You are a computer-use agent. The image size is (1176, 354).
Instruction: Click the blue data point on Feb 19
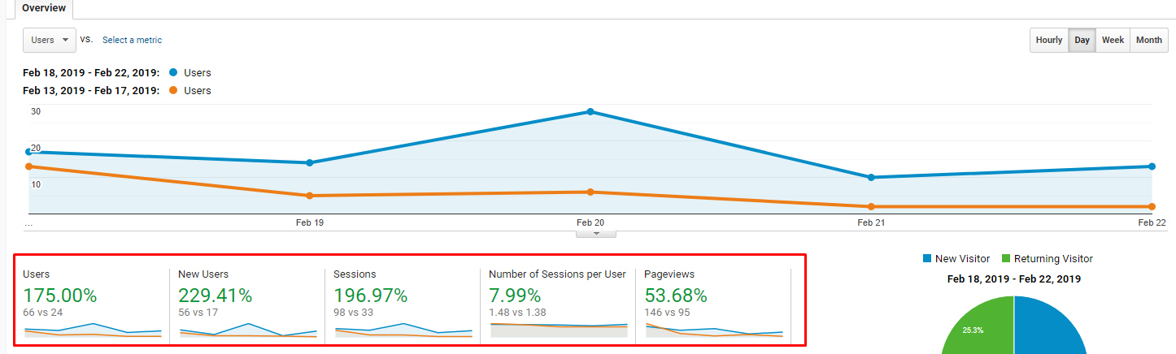(x=309, y=163)
